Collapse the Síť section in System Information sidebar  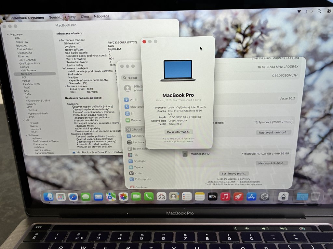23,120
